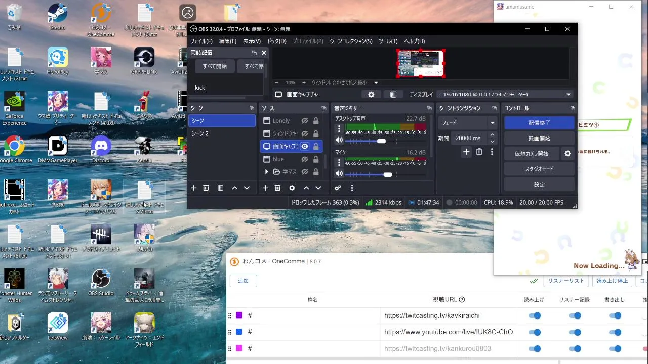Screen dimensions: 648x364
Task: Remove selected scene using the trash icon
Action: 206,188
